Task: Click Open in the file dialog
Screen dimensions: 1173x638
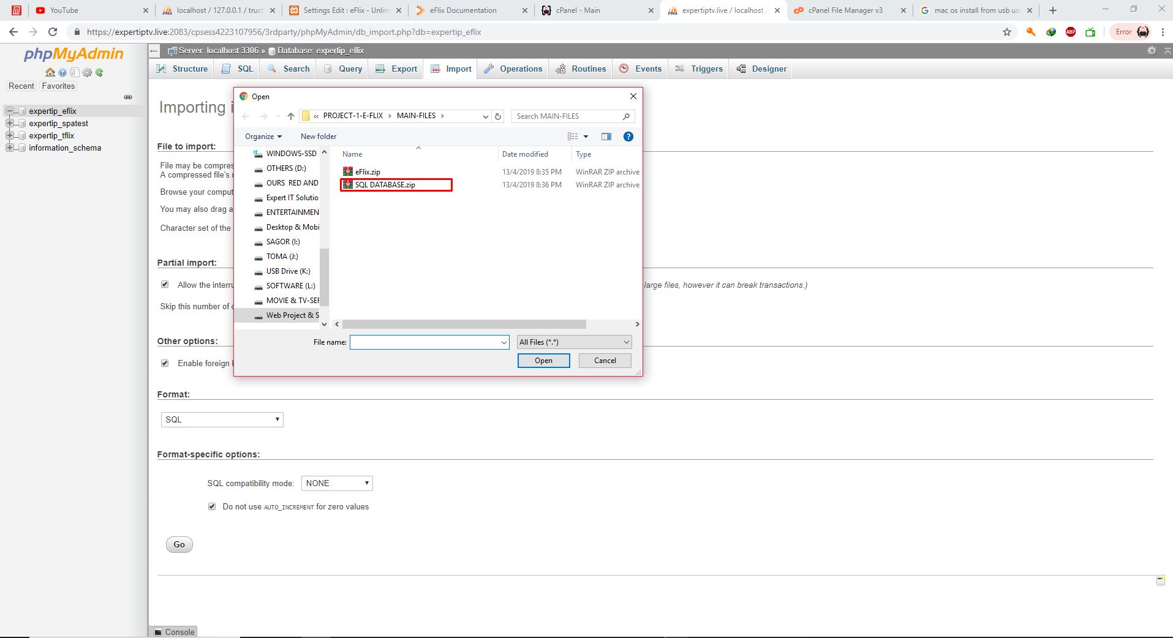Action: [x=543, y=361]
